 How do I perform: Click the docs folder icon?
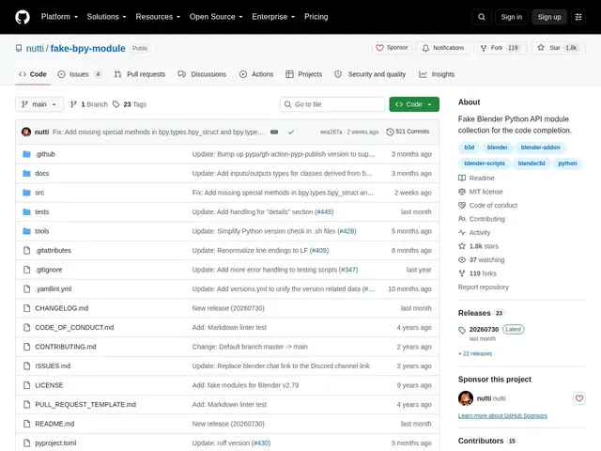point(26,173)
